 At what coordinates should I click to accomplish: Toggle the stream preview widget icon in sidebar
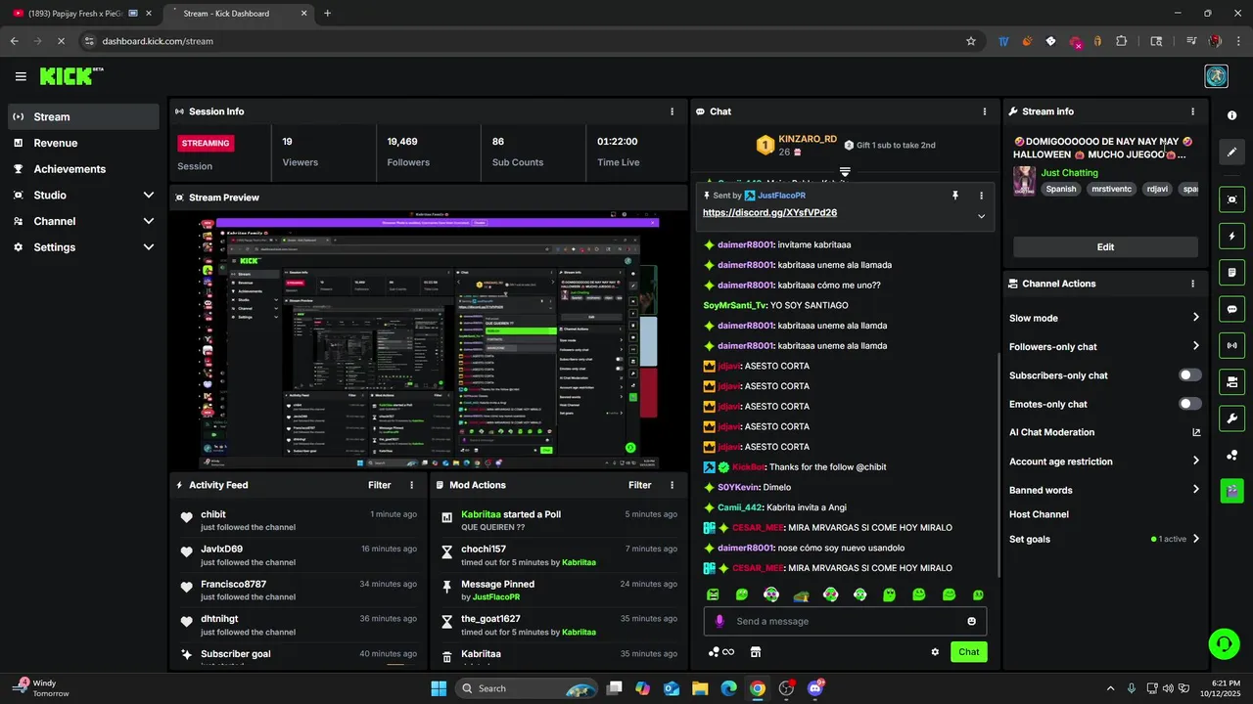[1231, 199]
